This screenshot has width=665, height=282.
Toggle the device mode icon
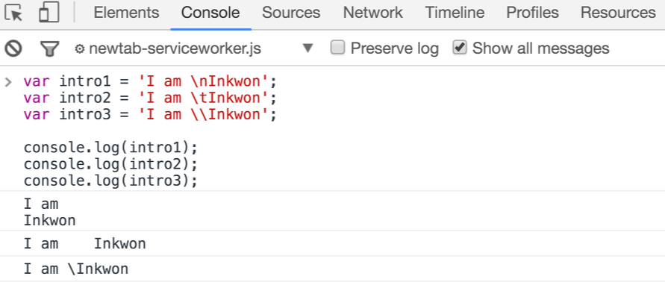[x=49, y=13]
